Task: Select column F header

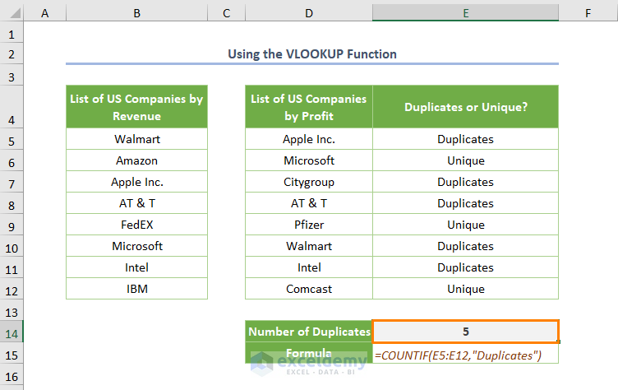Action: coord(588,13)
